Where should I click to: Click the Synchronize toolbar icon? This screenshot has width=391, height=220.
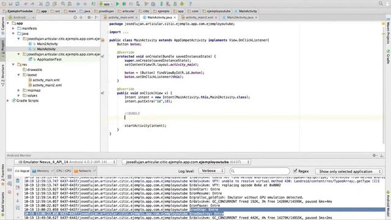[x=18, y=4]
